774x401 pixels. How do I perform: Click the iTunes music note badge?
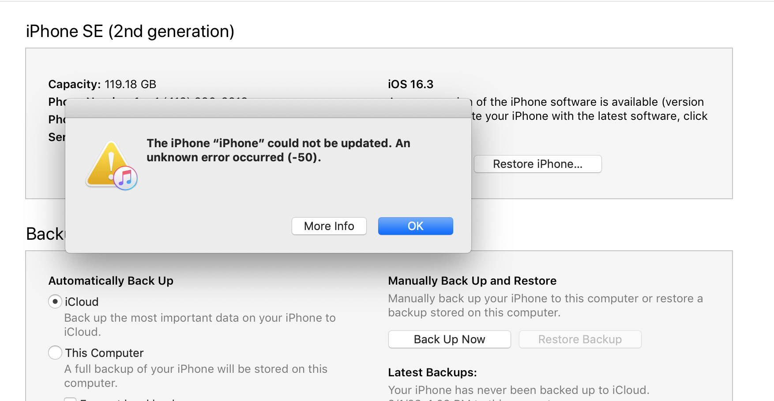[x=126, y=178]
